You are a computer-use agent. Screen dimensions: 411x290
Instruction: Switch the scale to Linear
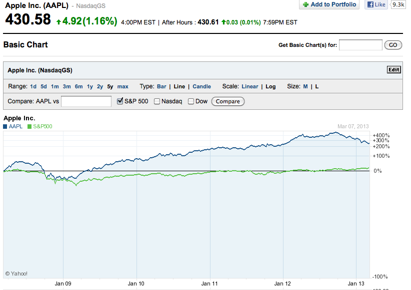pyautogui.click(x=249, y=86)
